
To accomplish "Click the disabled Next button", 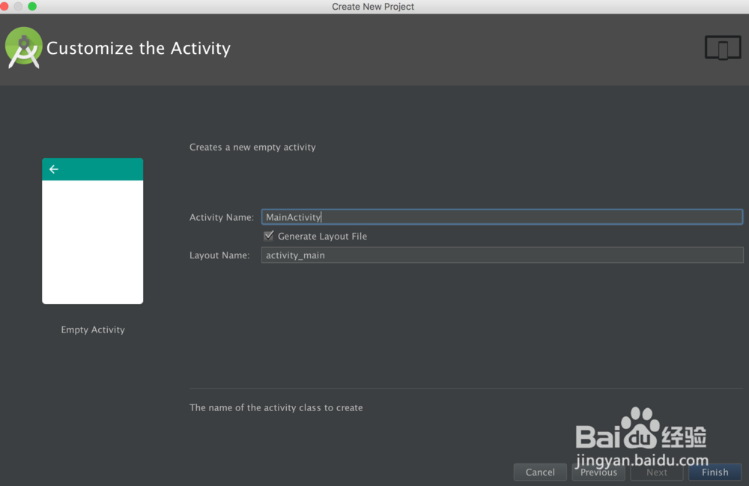I will [657, 473].
